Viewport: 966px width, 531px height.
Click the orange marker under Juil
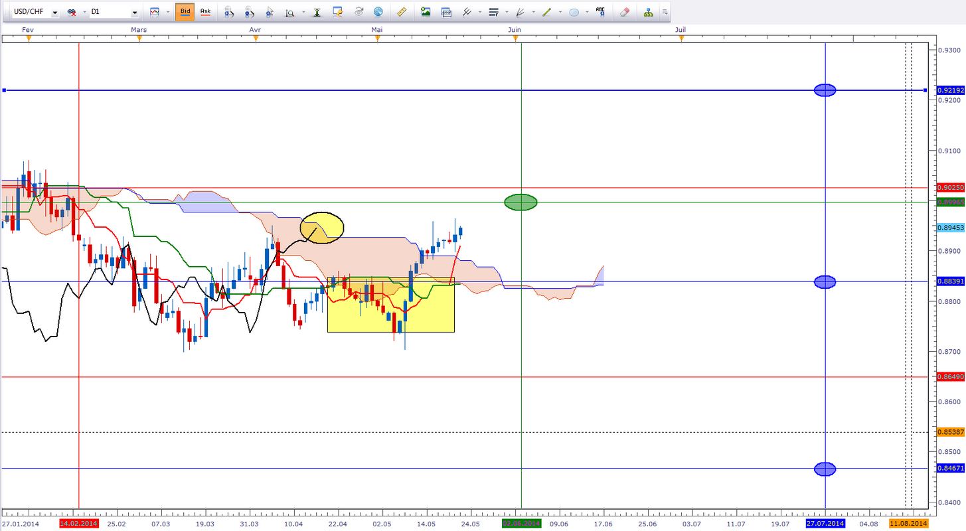pyautogui.click(x=681, y=38)
